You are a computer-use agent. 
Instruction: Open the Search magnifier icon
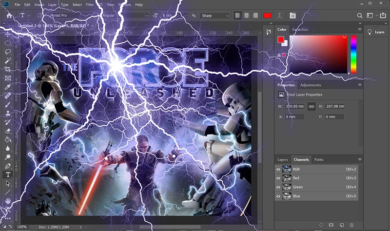click(x=359, y=16)
